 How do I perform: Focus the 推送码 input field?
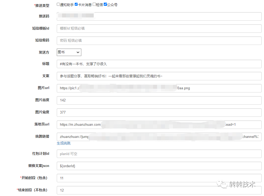159,16
